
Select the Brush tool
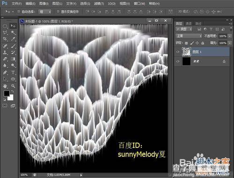click(13, 46)
